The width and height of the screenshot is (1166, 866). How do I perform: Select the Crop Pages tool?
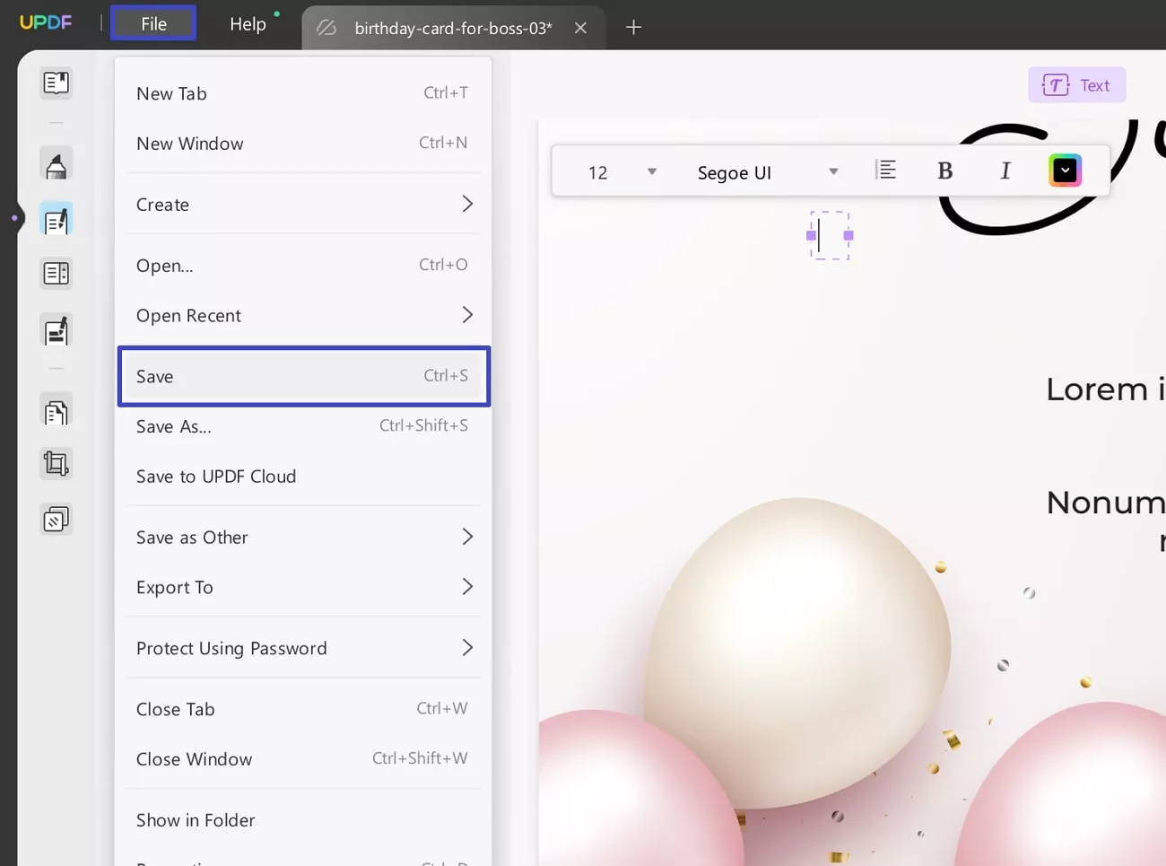[56, 464]
